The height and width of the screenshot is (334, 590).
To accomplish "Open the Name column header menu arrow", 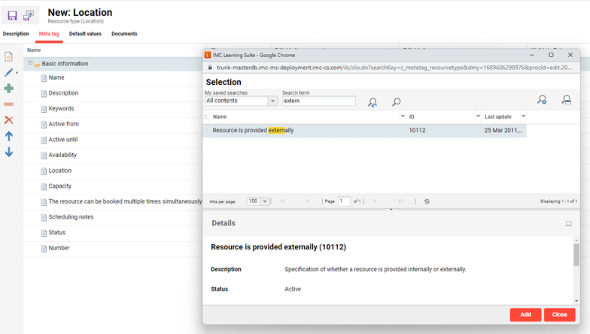I will click(x=402, y=116).
